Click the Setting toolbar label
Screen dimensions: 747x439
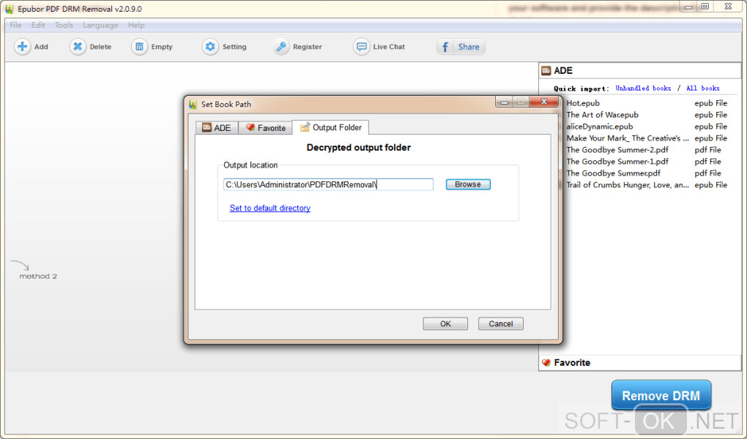click(x=234, y=47)
